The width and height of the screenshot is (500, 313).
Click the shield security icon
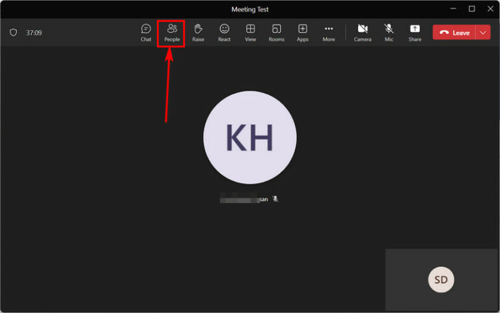13,33
